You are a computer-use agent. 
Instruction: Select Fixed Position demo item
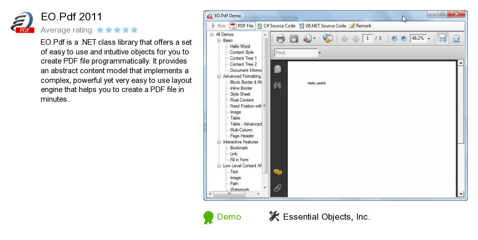click(246, 106)
